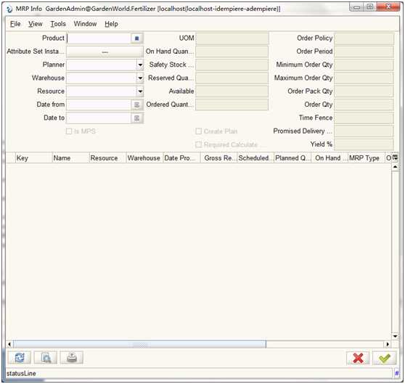
Task: Open the zoom record magnifier button
Action: 46,358
